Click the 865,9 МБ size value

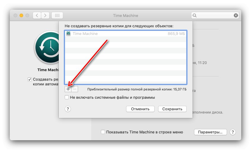(x=176, y=33)
